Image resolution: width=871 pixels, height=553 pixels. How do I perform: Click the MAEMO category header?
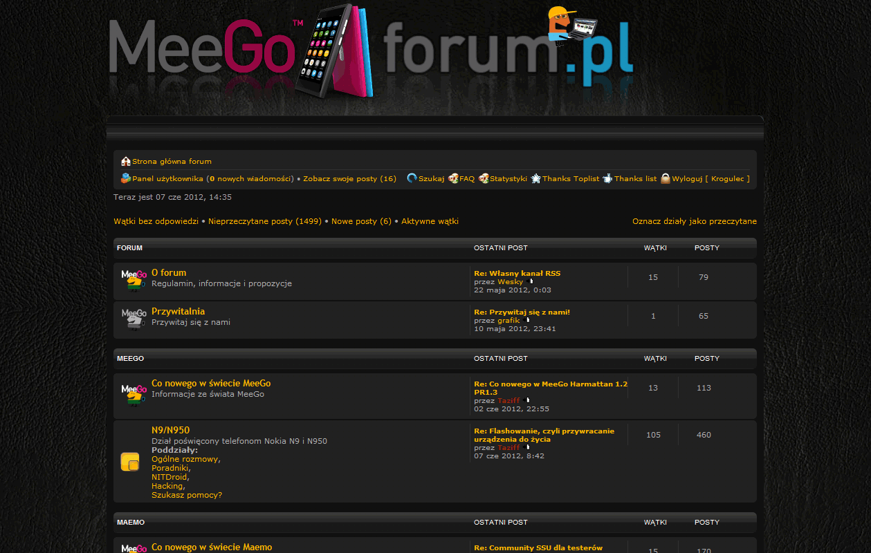[x=131, y=522]
